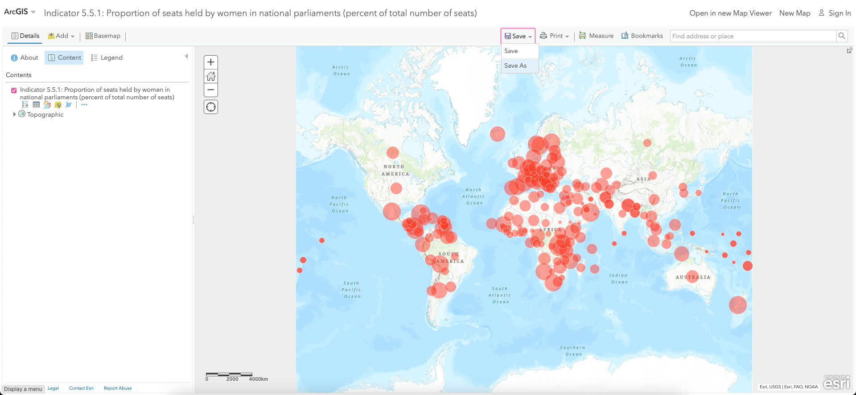Open the Save dropdown button
856x395 pixels.
518,36
